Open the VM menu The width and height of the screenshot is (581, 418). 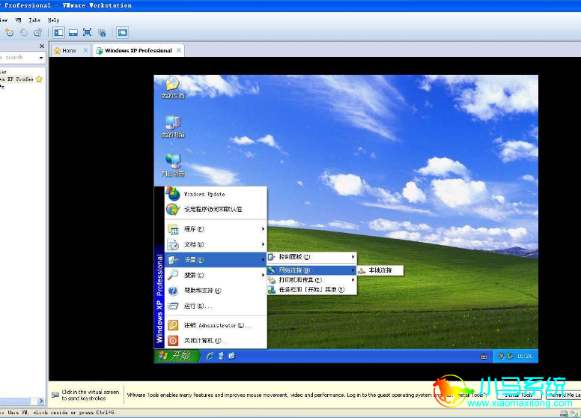coord(18,20)
